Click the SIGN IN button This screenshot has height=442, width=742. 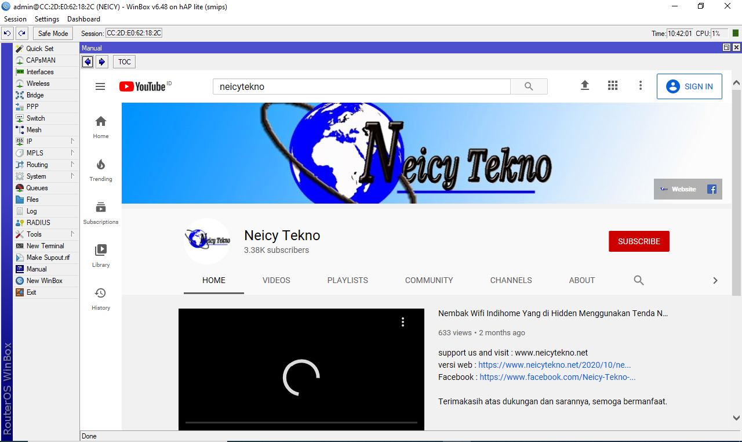point(689,86)
